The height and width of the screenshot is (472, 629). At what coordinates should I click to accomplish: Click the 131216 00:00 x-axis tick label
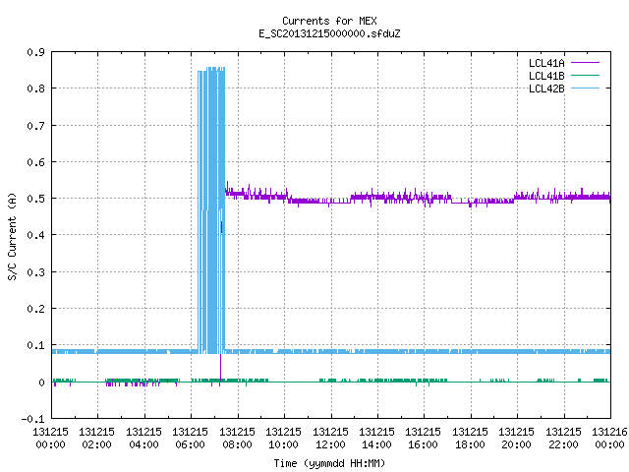[x=609, y=438]
